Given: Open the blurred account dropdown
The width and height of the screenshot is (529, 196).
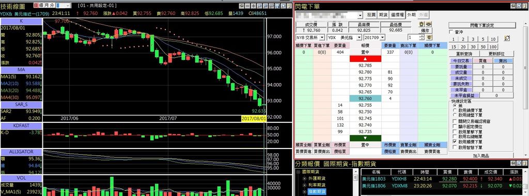Looking at the screenshot, I should click(360, 15).
